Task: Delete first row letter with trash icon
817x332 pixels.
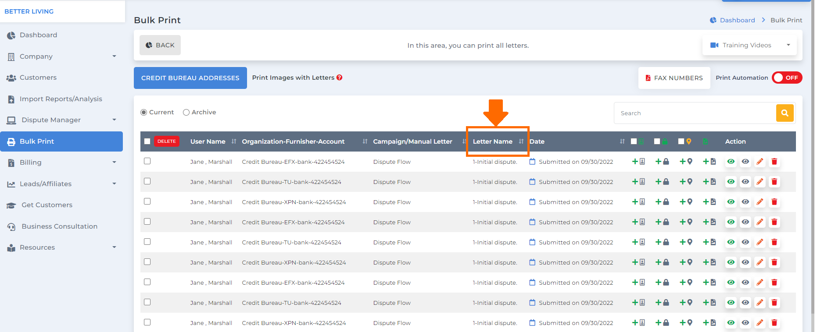Action: [774, 162]
